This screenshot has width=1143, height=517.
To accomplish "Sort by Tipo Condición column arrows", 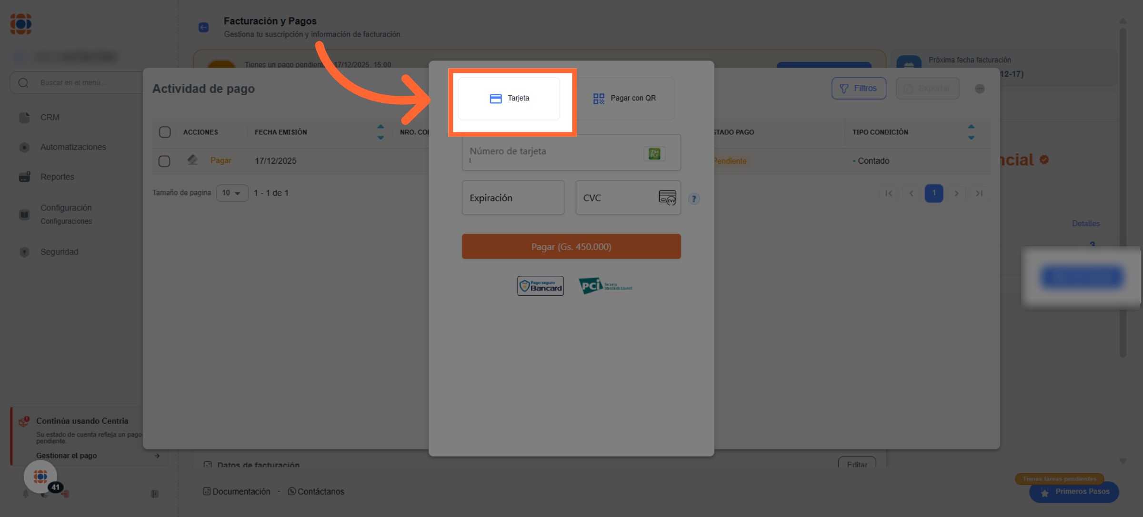I will pyautogui.click(x=971, y=132).
